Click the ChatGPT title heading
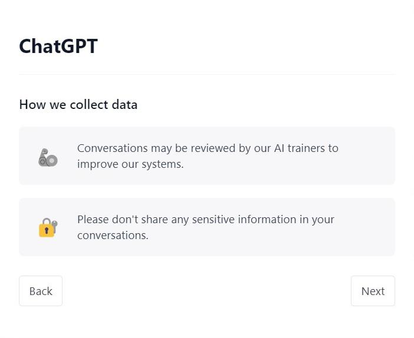The width and height of the screenshot is (414, 338). (x=58, y=46)
